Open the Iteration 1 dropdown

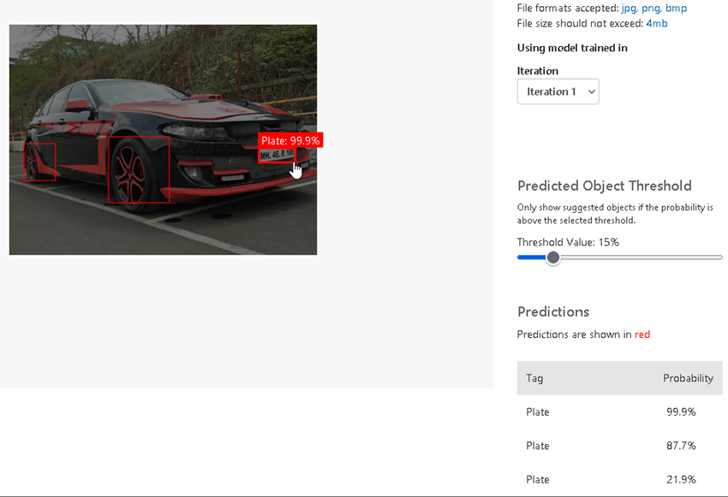(x=558, y=92)
